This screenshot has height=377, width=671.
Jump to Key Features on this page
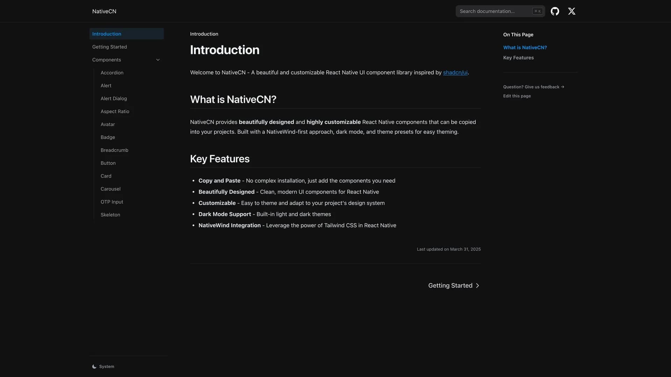pyautogui.click(x=518, y=58)
